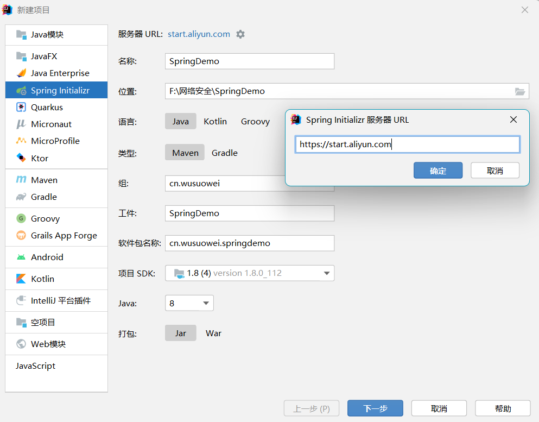The width and height of the screenshot is (539, 422).
Task: Click the Kotlin logo icon
Action: click(21, 279)
